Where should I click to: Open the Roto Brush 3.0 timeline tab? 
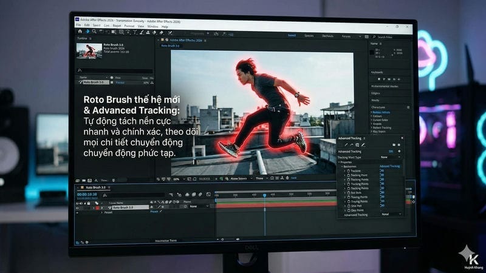(x=95, y=187)
